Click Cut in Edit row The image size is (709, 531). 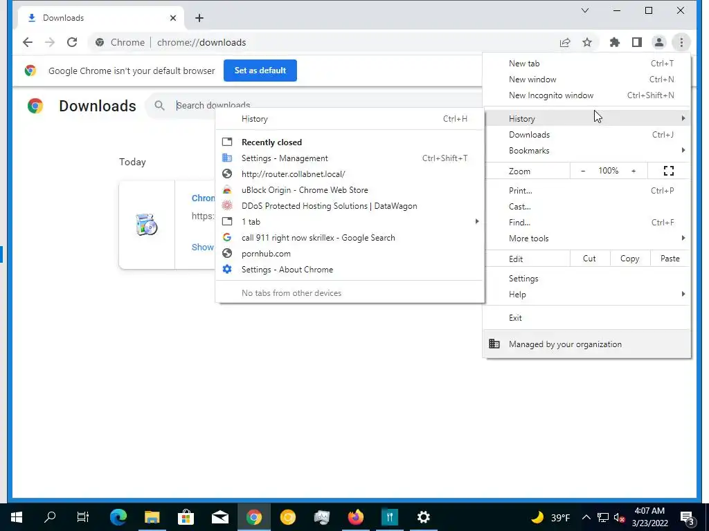click(589, 259)
